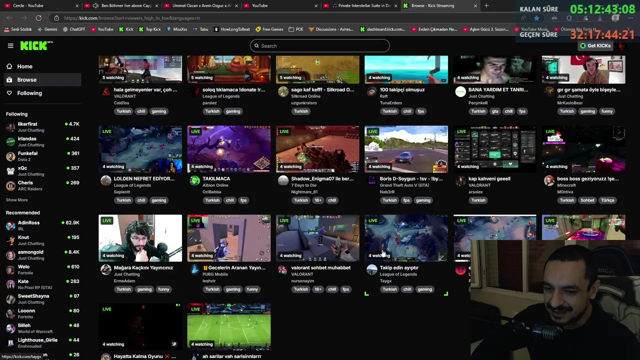
Task: Click PecynkeR's channel avatar
Action: (460, 91)
